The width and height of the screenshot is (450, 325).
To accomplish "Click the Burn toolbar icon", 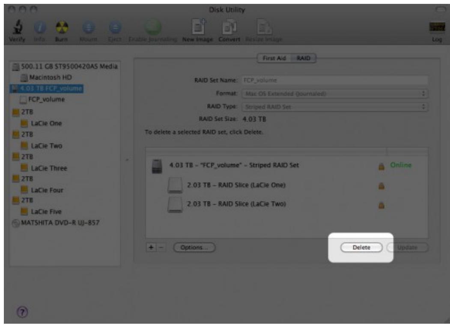I will tap(62, 27).
